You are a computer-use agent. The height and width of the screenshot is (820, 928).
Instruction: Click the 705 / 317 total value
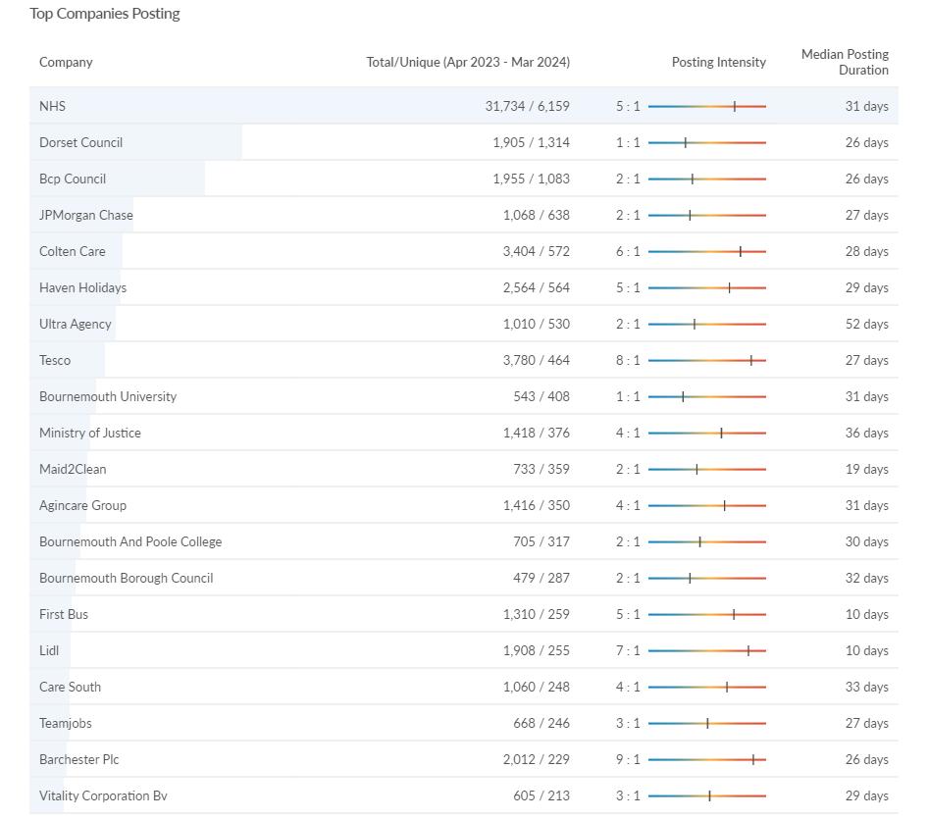[541, 542]
